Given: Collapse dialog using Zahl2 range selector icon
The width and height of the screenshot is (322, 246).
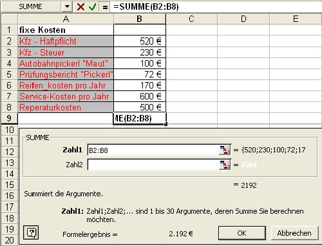Looking at the screenshot, I should [x=225, y=165].
